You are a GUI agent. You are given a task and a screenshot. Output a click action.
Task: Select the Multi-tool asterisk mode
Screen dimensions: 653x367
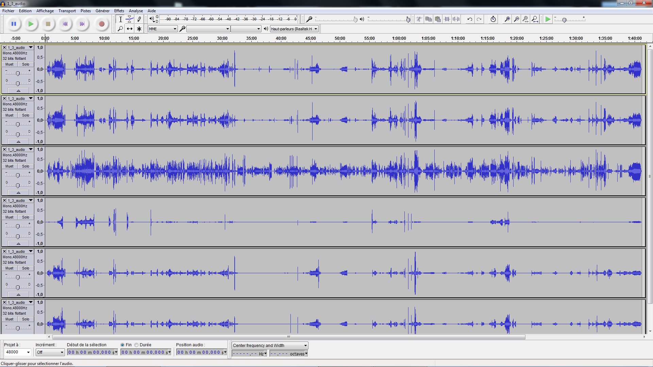click(x=139, y=29)
